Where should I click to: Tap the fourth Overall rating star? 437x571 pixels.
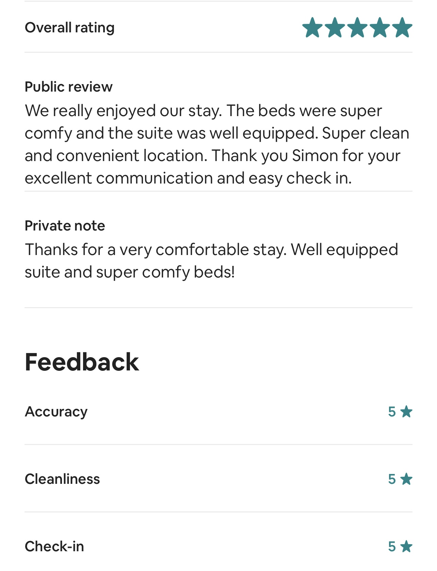pyautogui.click(x=380, y=28)
